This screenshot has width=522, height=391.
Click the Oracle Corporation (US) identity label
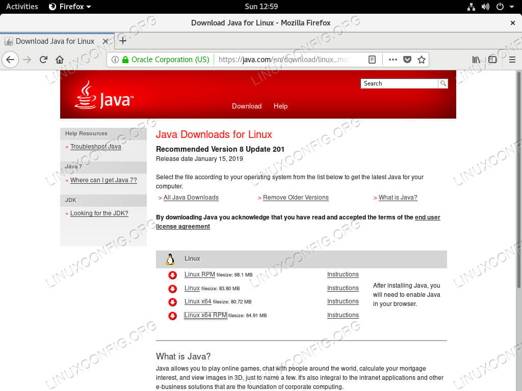170,60
